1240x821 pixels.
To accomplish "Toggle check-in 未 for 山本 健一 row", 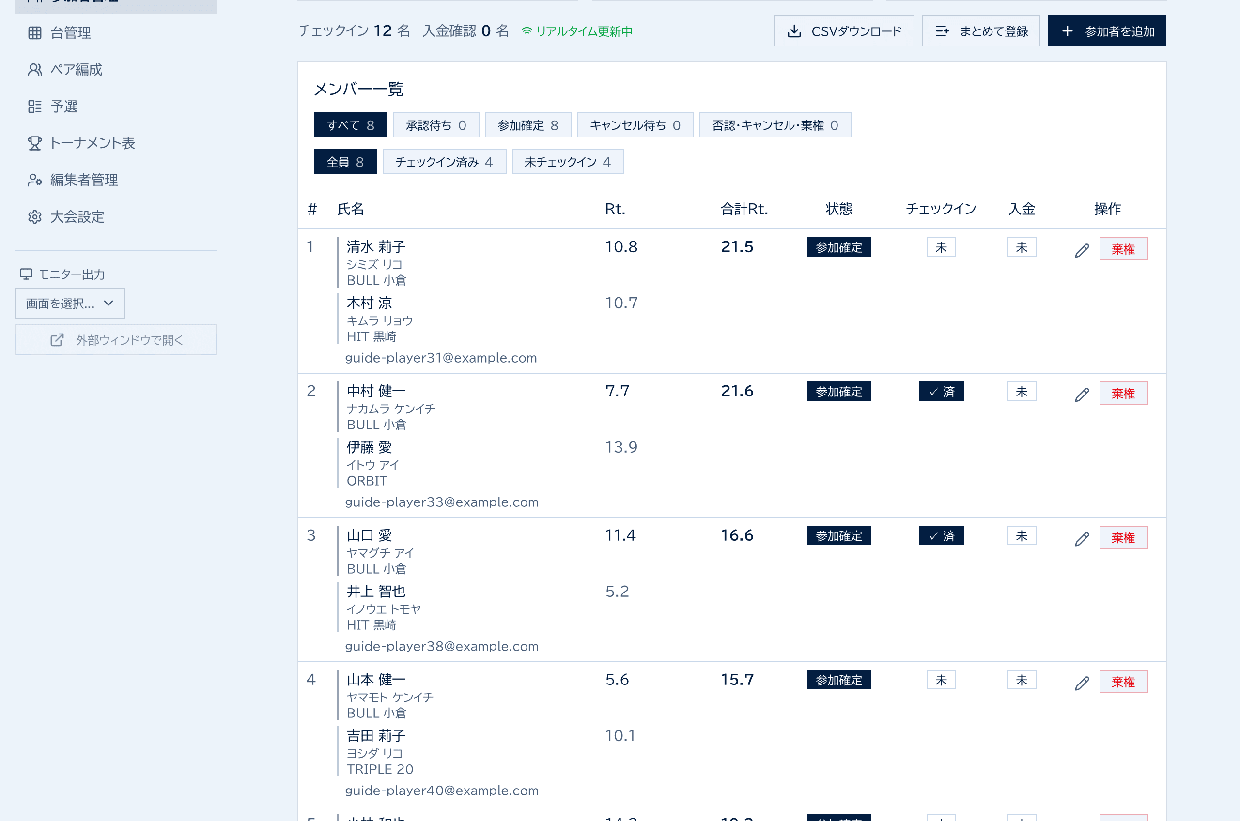I will (941, 680).
